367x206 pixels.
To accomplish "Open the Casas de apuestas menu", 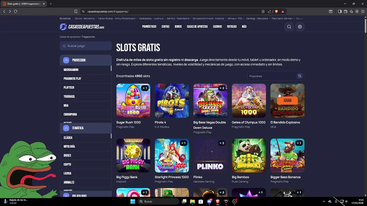I will [197, 27].
